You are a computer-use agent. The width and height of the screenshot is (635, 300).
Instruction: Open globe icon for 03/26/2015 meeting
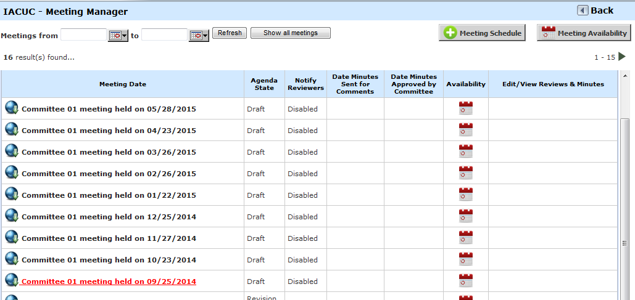12,150
